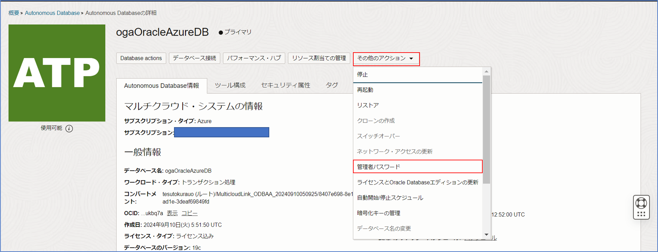
Task: Open パフォーマンス・ハブ
Action: (x=254, y=58)
